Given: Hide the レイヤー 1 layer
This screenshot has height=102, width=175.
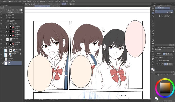Looking at the screenshot, I should tap(1, 59).
